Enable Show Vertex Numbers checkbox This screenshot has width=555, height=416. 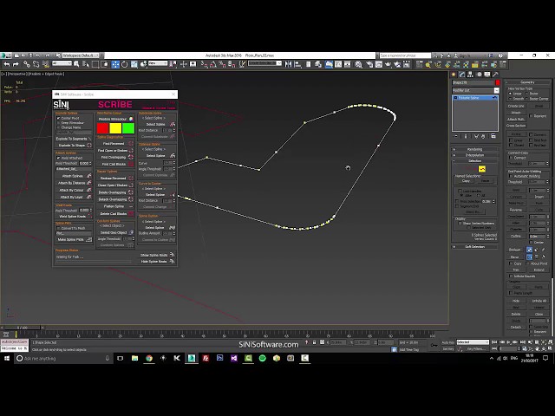coord(460,224)
